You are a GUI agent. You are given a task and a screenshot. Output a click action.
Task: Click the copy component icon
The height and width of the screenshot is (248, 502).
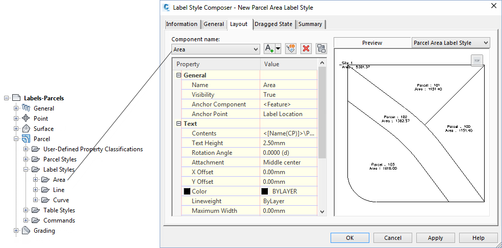[x=291, y=48]
